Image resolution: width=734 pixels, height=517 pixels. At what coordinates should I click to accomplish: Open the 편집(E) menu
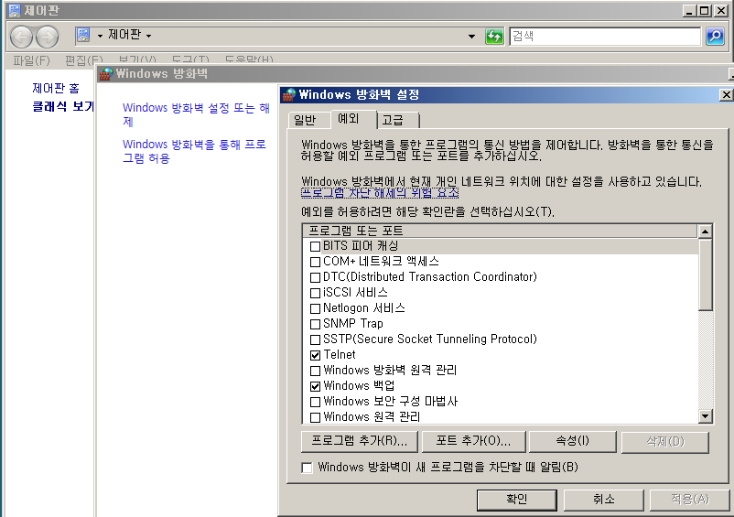(84, 60)
